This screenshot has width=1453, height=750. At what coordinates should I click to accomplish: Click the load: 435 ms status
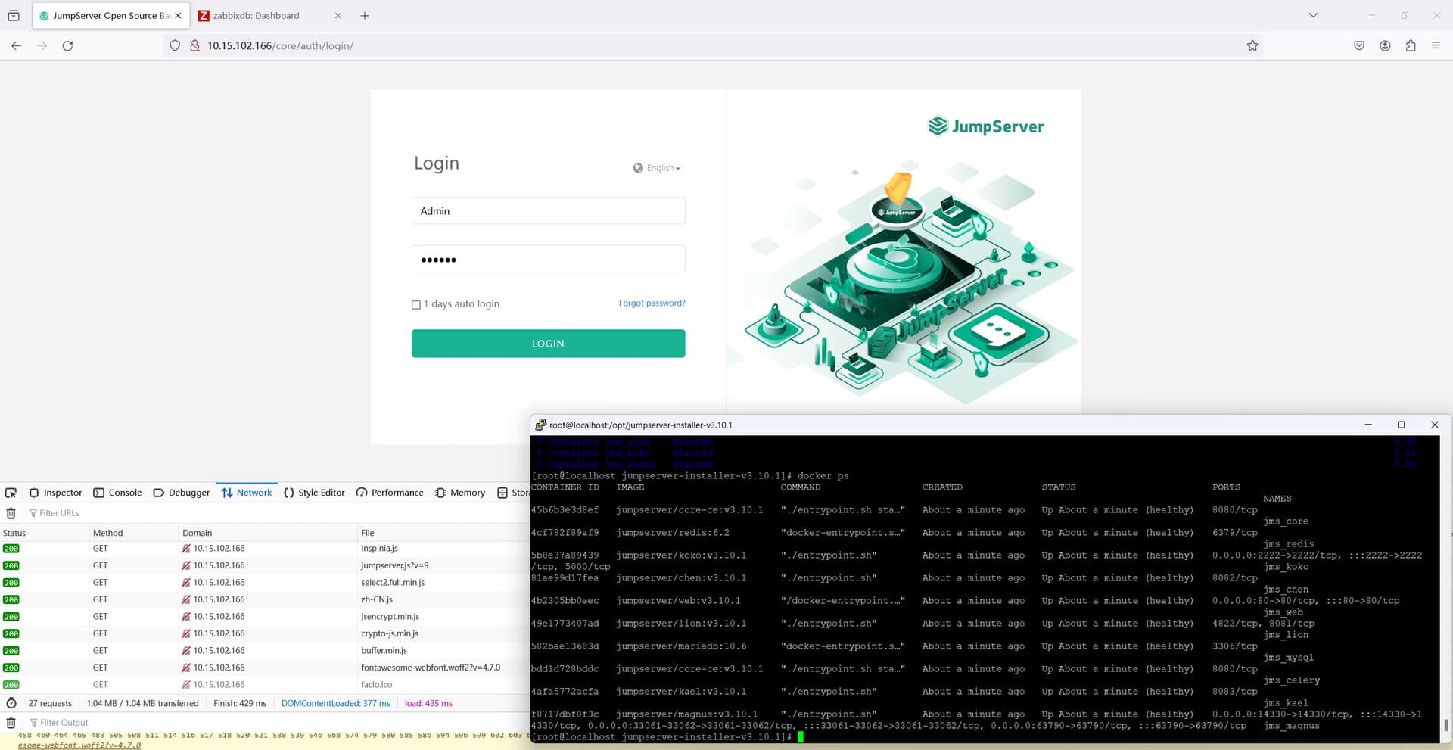pyautogui.click(x=428, y=703)
